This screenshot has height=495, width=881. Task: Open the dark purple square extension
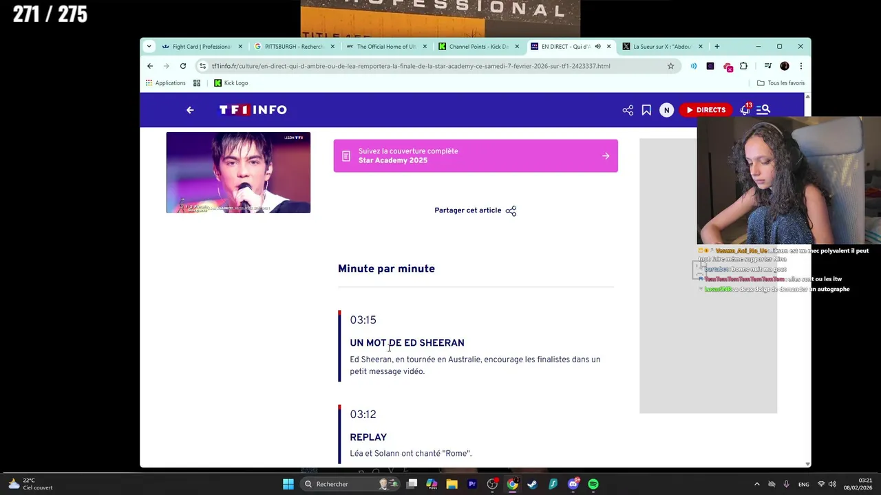(710, 66)
